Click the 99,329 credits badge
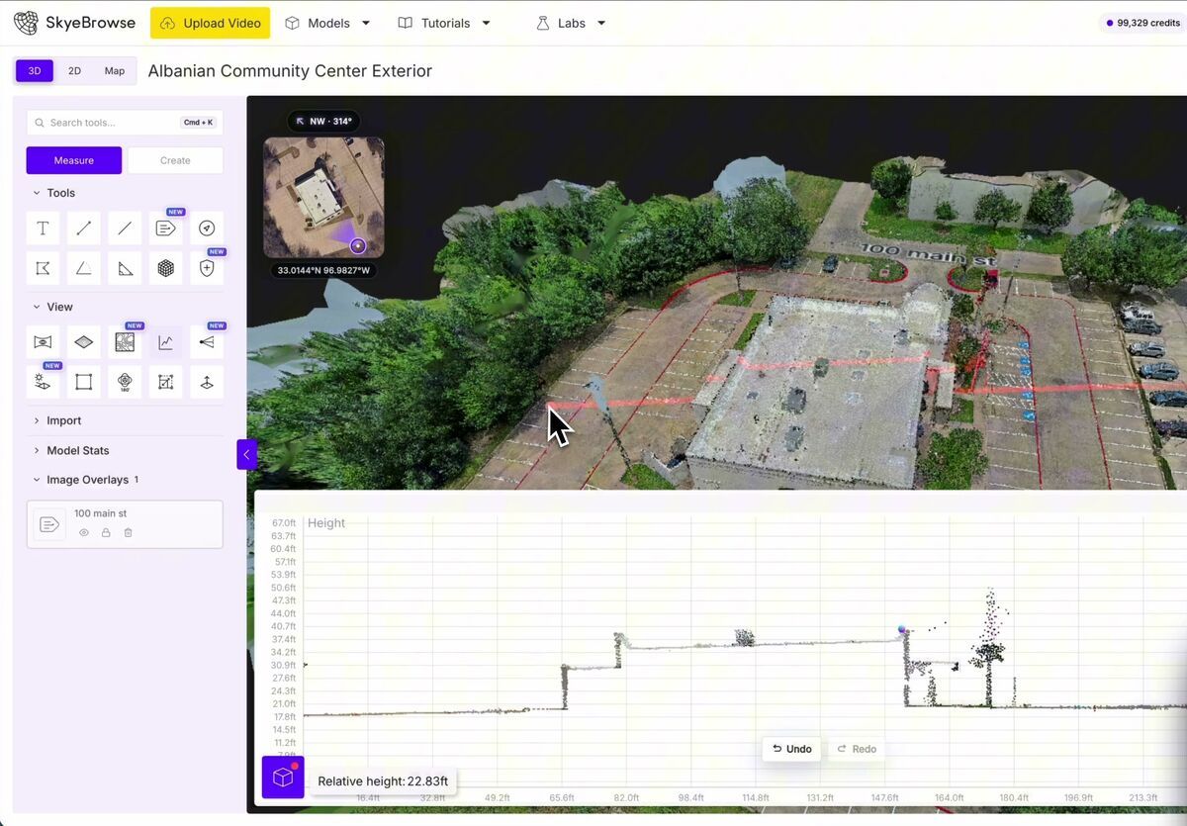Screen dimensions: 1187x826 click(x=1144, y=23)
